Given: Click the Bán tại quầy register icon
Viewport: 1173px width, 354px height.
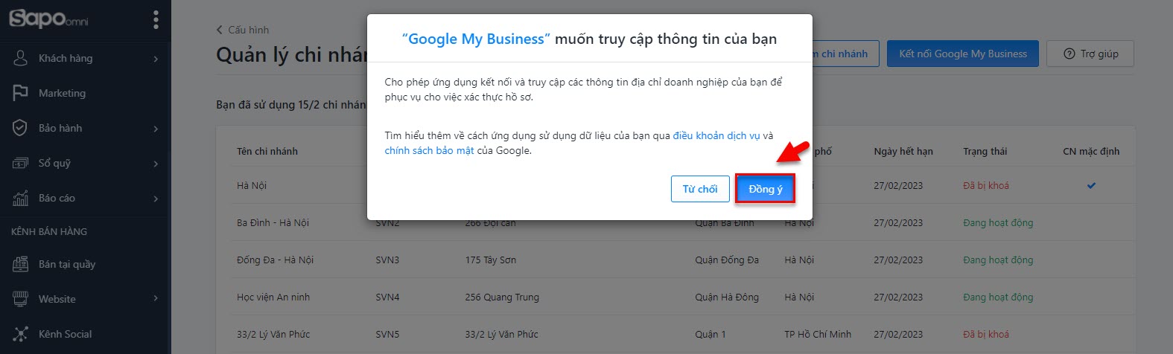Looking at the screenshot, I should [x=20, y=264].
